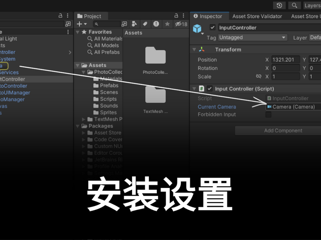This screenshot has height=240, width=321.
Task: Edit Position X value 1321.201
Action: pyautogui.click(x=286, y=60)
